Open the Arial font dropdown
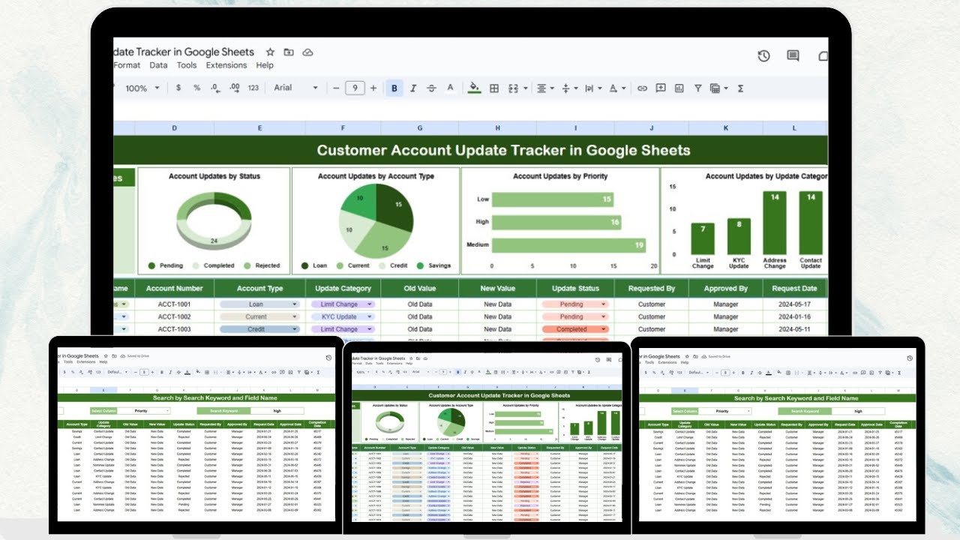960x540 pixels. click(x=295, y=88)
